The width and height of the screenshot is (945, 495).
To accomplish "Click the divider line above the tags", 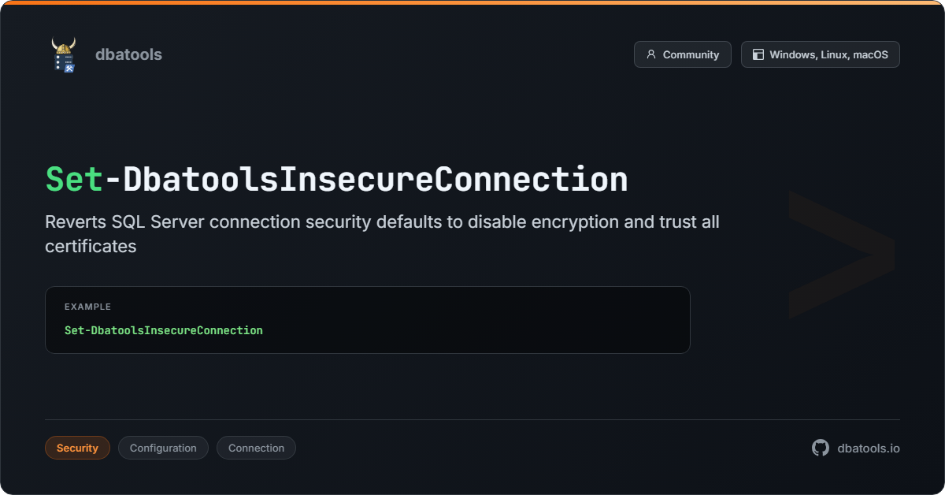I will click(472, 419).
